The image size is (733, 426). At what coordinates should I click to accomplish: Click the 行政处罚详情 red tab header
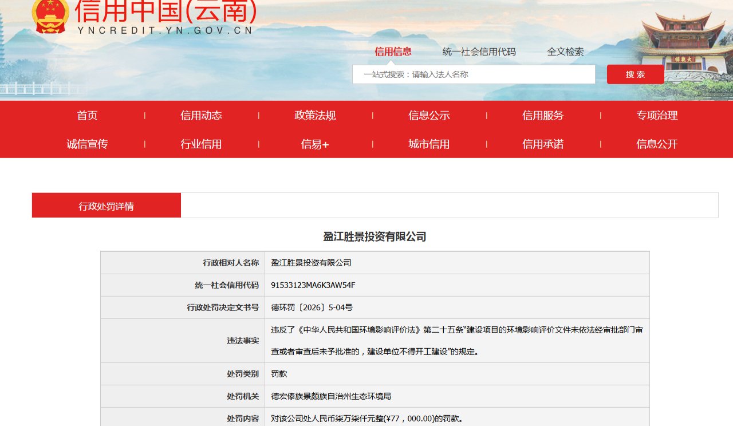click(x=107, y=206)
